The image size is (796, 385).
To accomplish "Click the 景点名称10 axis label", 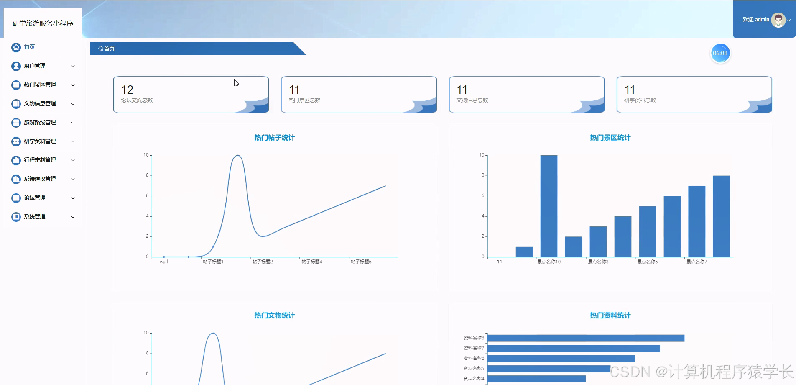I will [549, 262].
